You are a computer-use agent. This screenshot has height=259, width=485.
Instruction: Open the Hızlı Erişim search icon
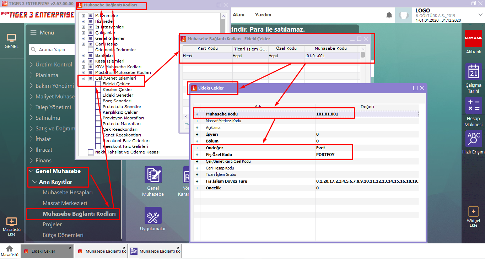(474, 139)
